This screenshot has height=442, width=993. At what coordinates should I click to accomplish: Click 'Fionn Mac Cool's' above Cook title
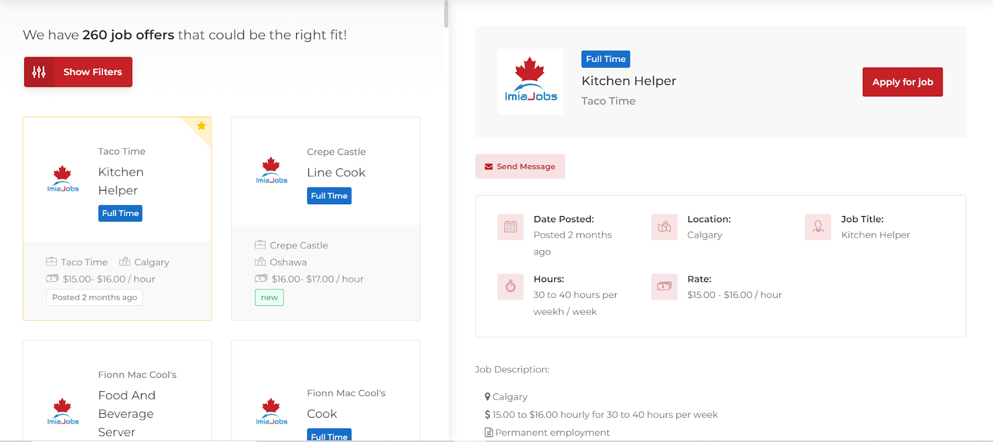click(x=346, y=393)
